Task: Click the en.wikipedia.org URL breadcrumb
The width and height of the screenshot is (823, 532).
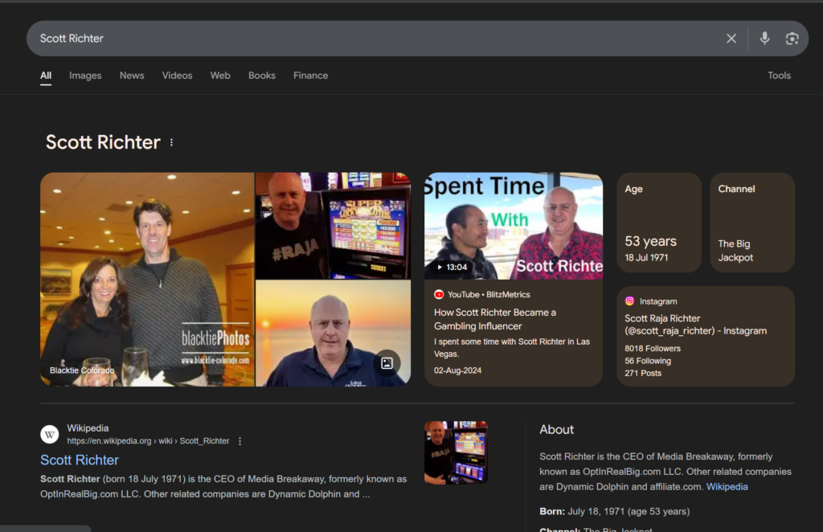Action: 148,441
